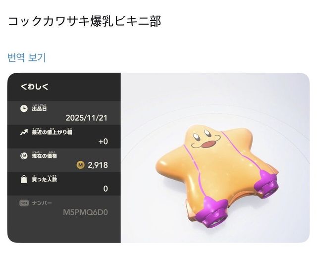Click the date 2025/11/21
This screenshot has height=253, width=317.
(87, 118)
